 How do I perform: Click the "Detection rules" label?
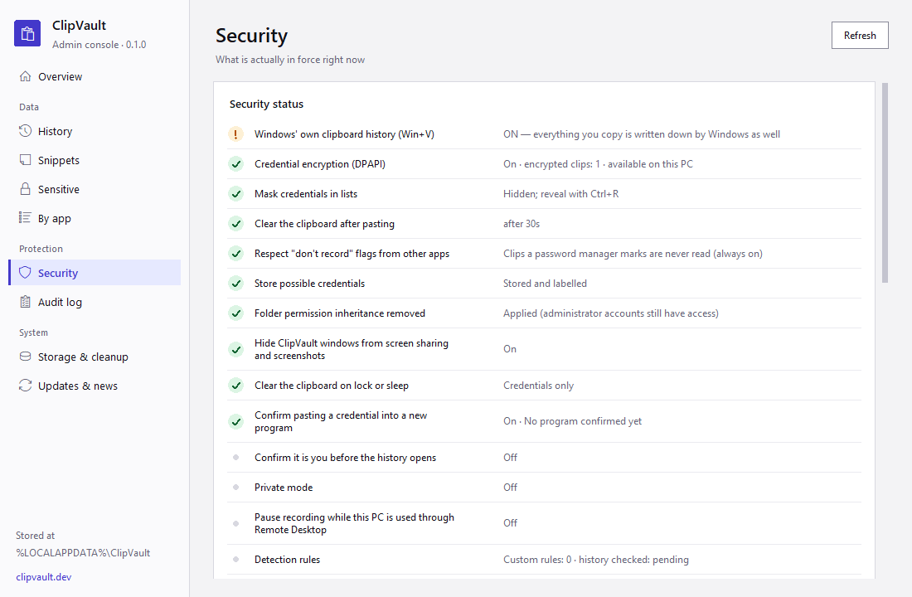288,559
